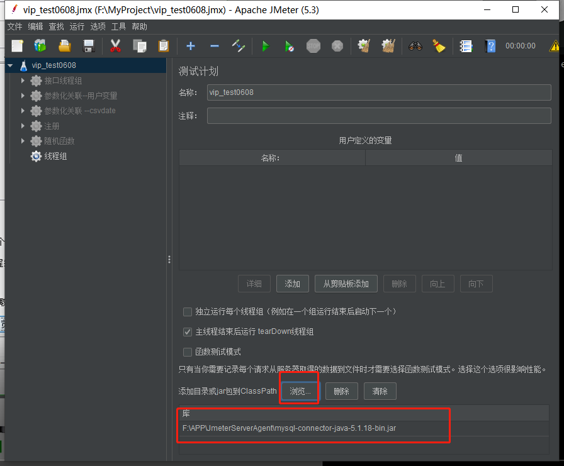Expand the 参数化关联--用户变量 node arrow

[x=23, y=96]
